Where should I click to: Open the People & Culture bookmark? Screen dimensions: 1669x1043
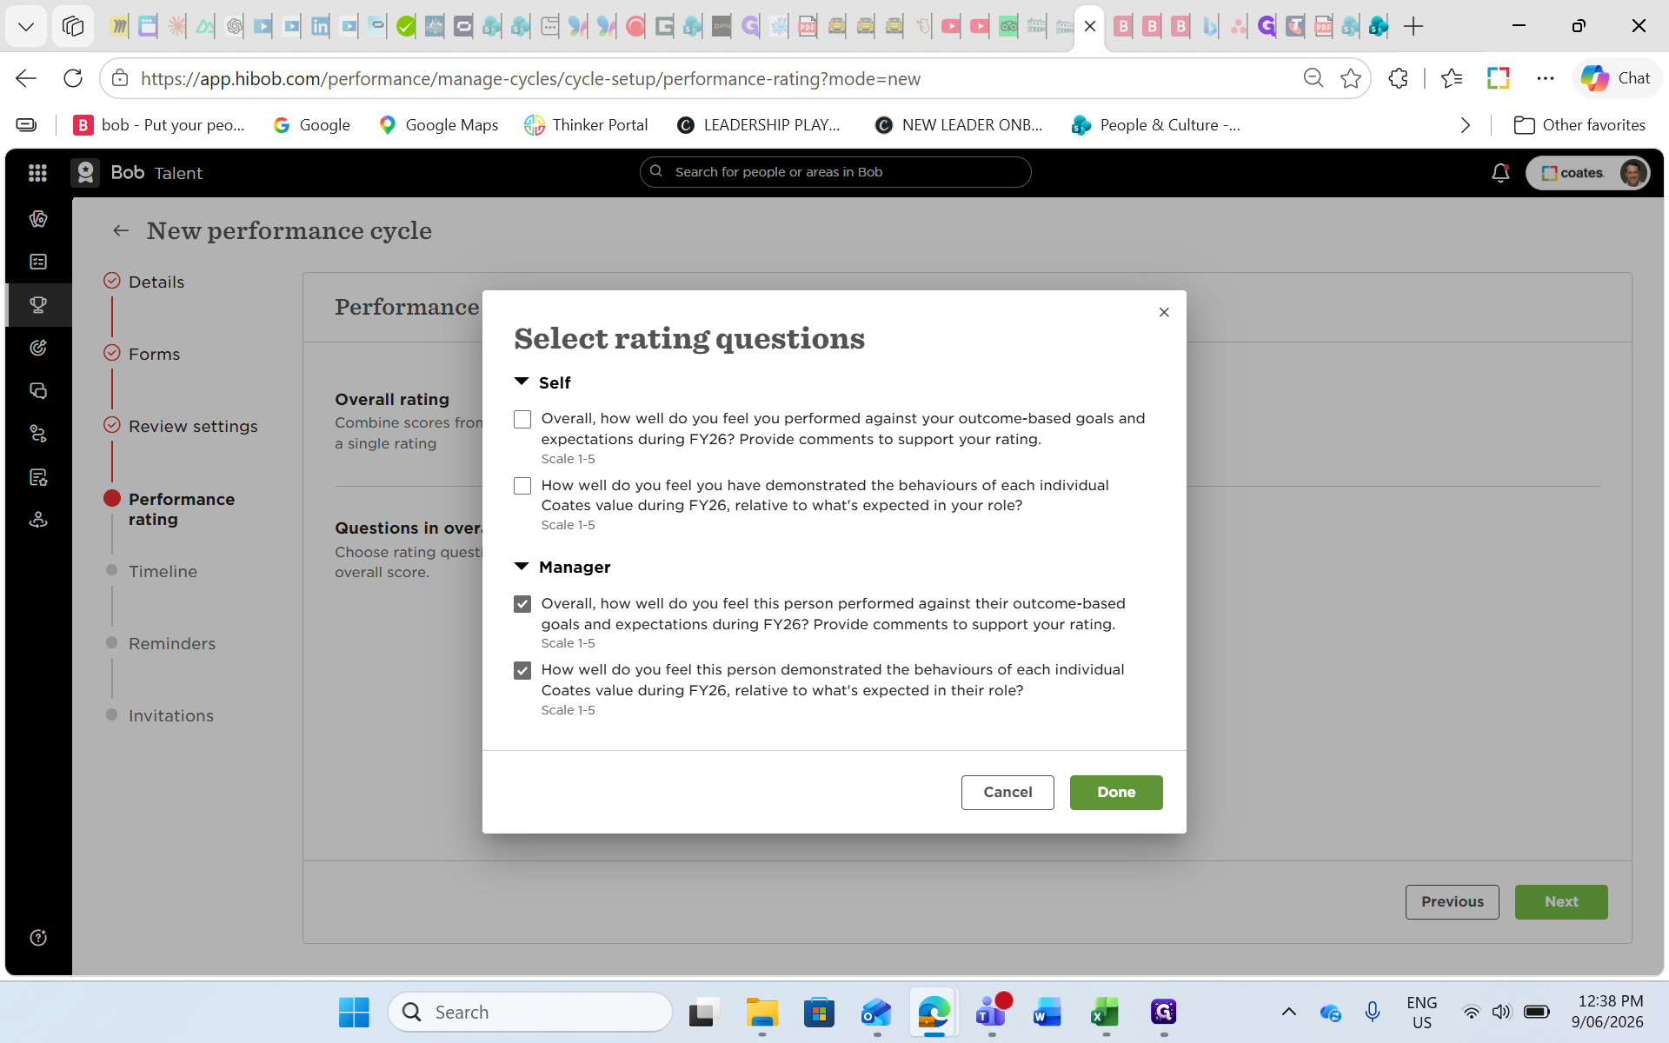coord(1156,125)
